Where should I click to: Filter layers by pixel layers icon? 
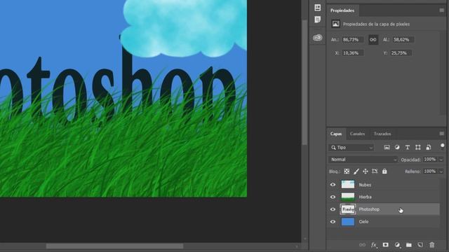tap(387, 148)
